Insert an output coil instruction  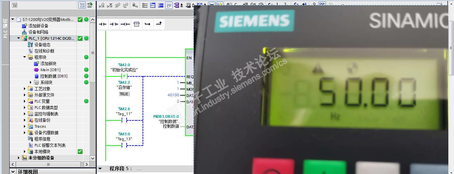125,24
